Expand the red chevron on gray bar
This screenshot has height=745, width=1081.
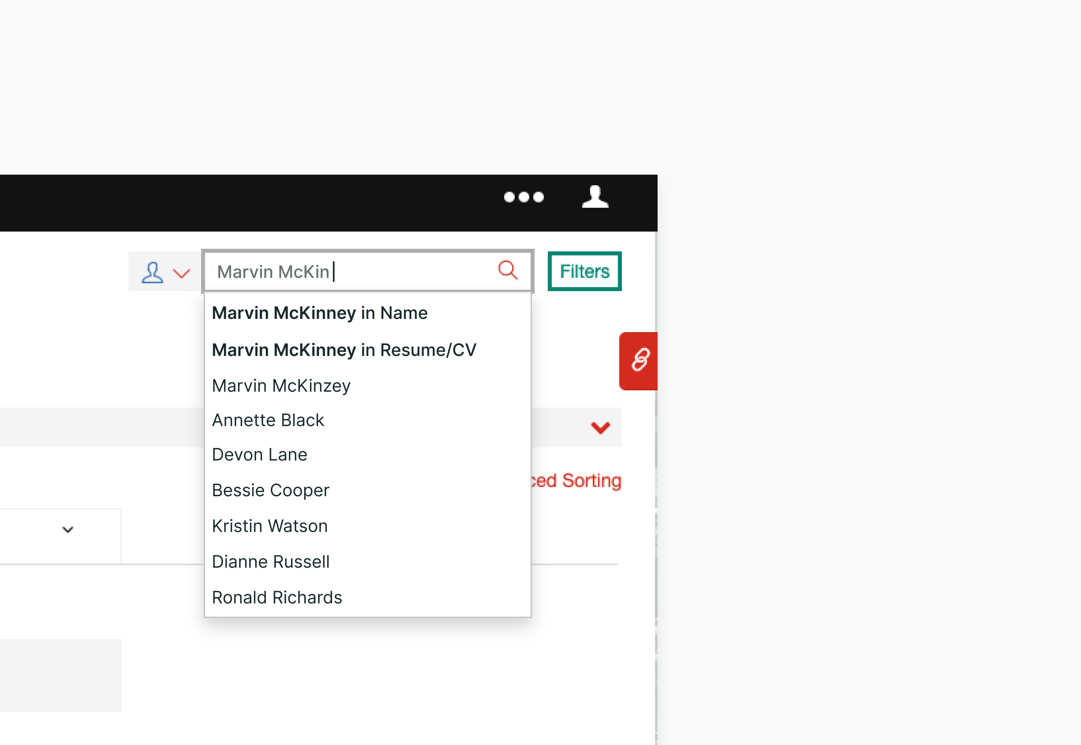click(600, 428)
